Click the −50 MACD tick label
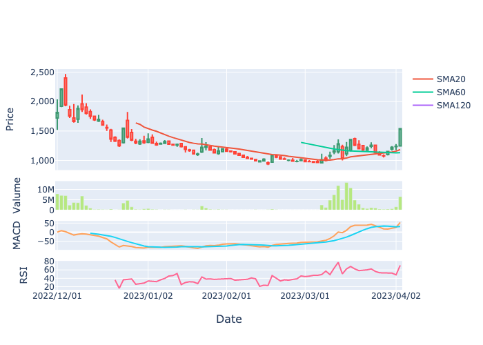 46,241
